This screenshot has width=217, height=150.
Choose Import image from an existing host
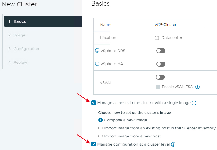(101, 128)
